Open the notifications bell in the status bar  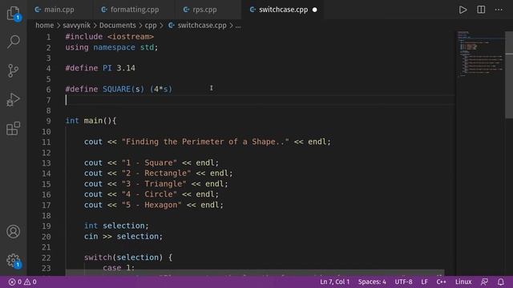[x=500, y=282]
